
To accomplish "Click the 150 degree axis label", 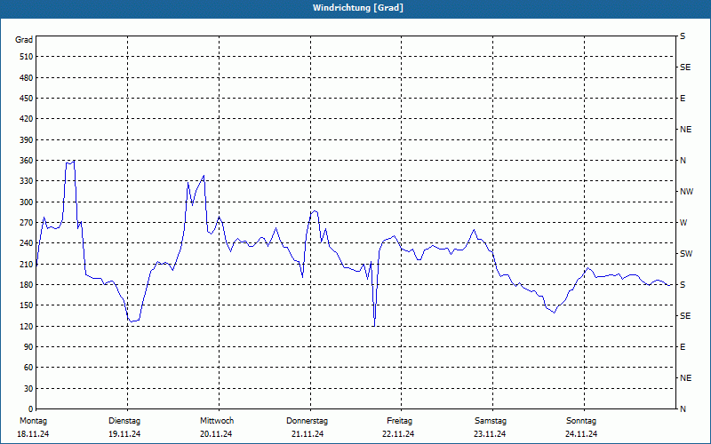I will pos(27,305).
